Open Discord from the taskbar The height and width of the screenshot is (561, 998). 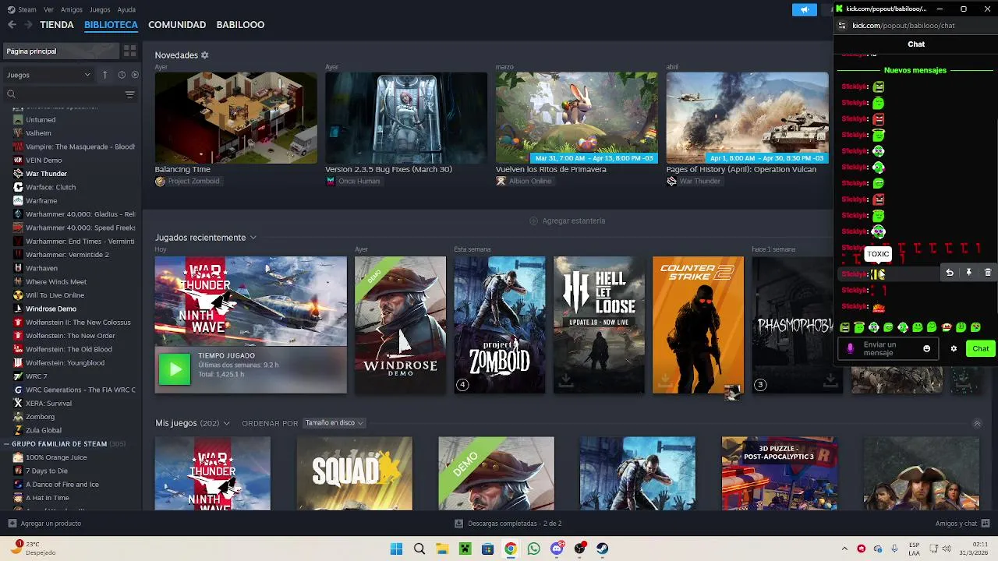557,549
